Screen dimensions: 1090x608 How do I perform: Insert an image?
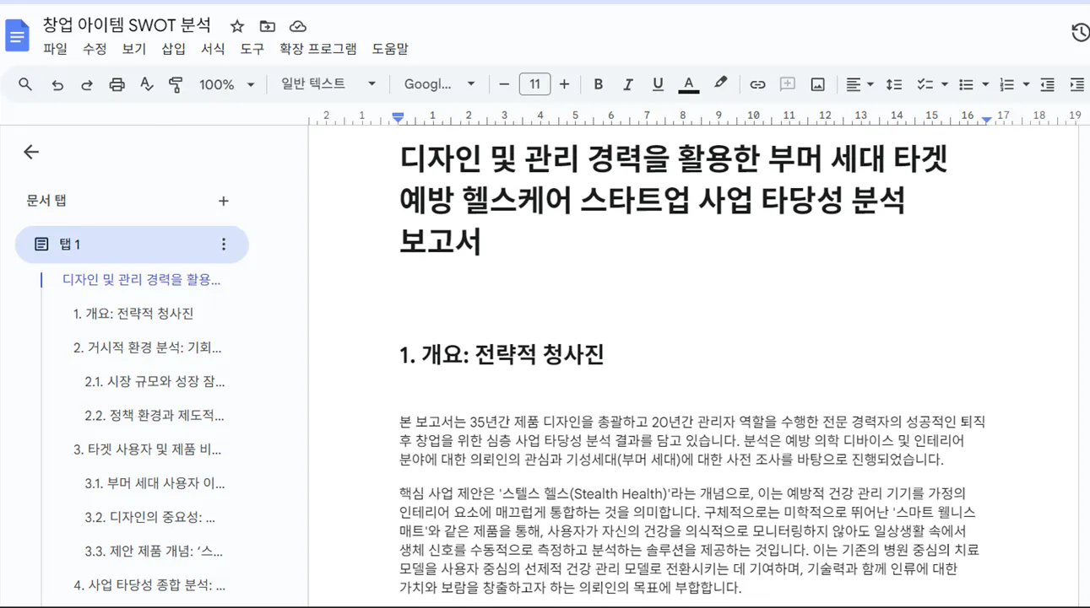pyautogui.click(x=817, y=84)
